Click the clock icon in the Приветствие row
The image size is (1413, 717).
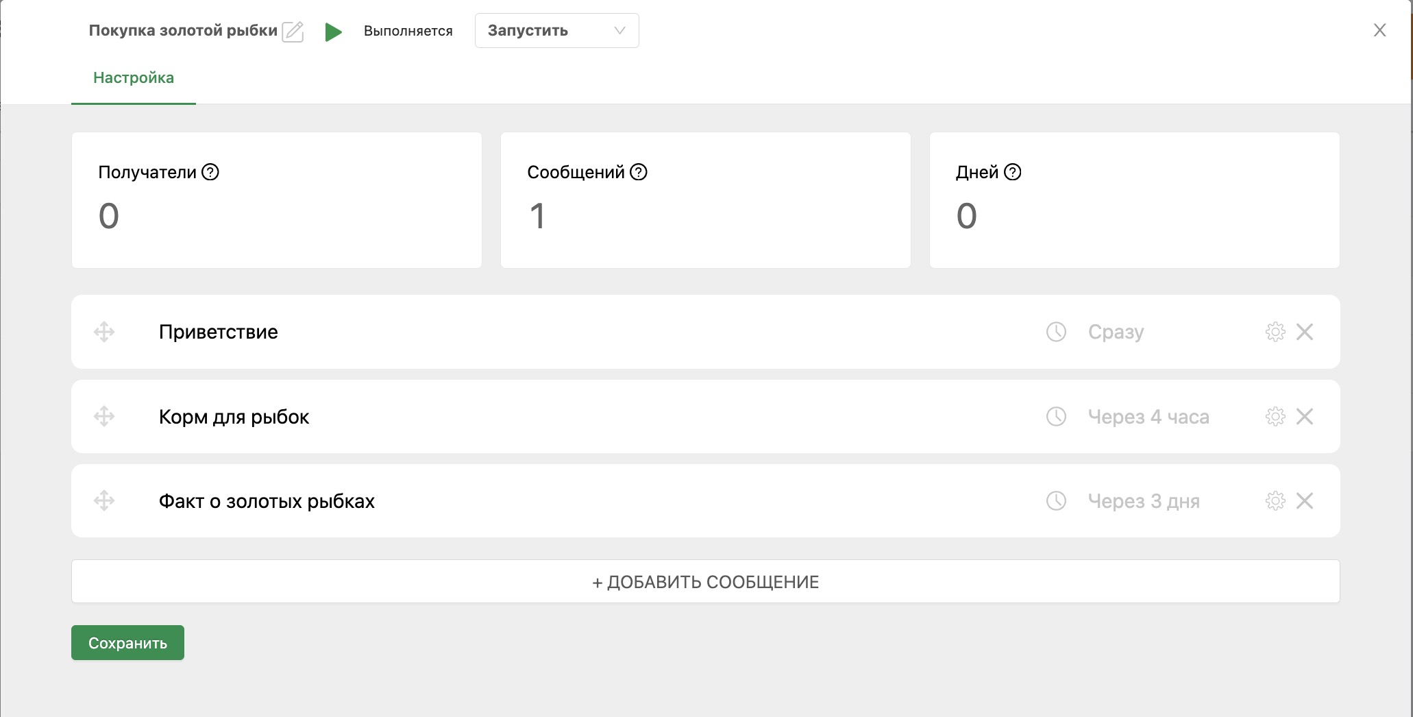[x=1057, y=332]
